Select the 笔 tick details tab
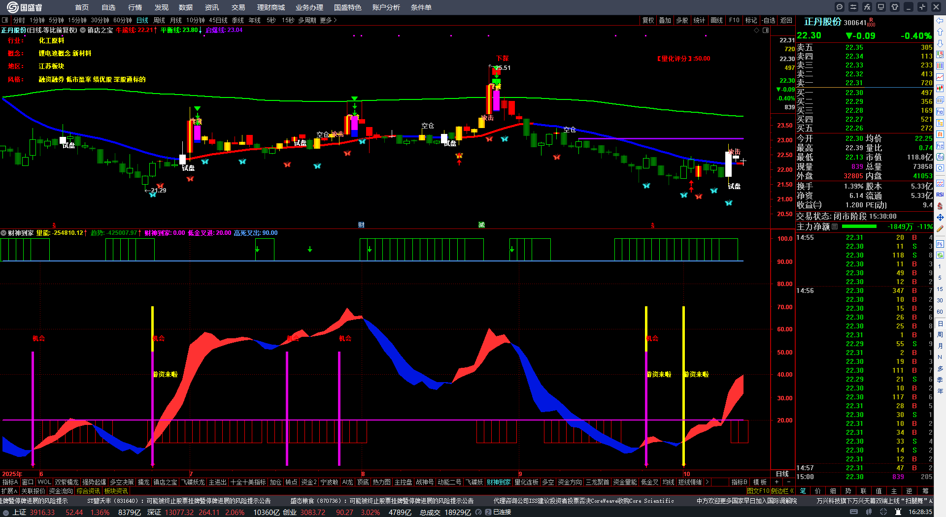This screenshot has height=517, width=946. (803, 491)
